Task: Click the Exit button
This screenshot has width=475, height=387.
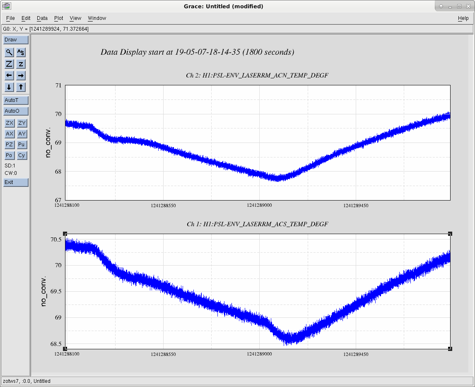Action: click(16, 182)
